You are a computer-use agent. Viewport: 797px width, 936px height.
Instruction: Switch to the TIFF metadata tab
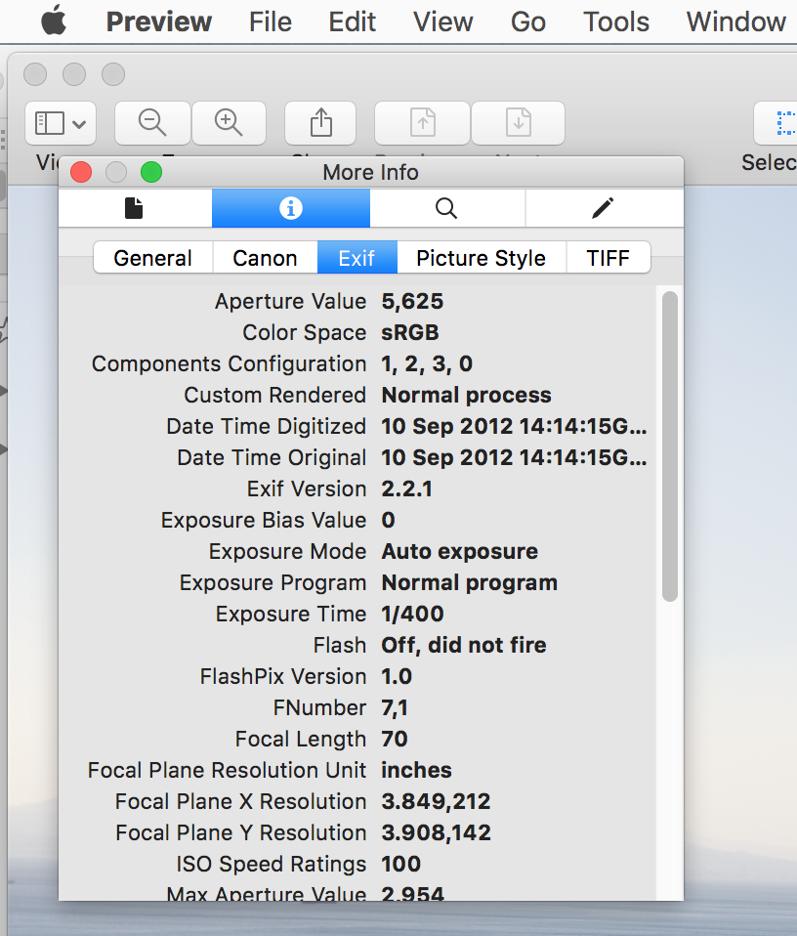608,258
